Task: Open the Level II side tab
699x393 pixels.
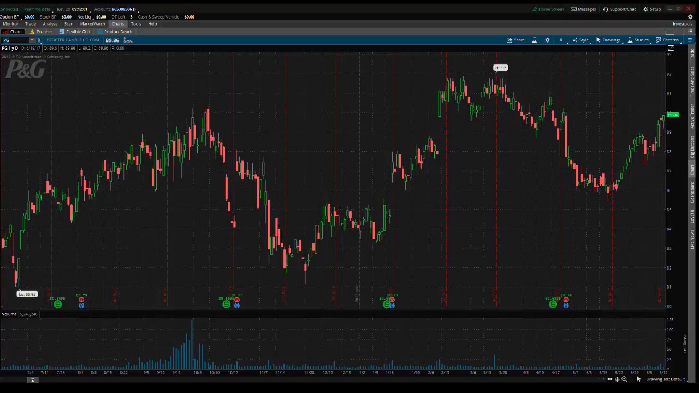Action: click(692, 216)
